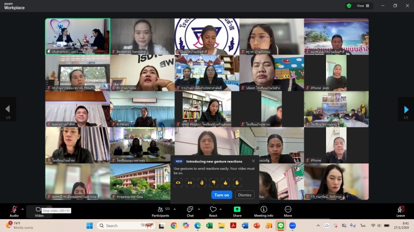Expand the Participants options chevron
414x232 pixels.
pyautogui.click(x=174, y=209)
